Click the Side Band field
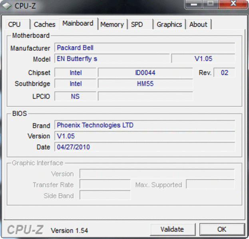 (x=105, y=195)
